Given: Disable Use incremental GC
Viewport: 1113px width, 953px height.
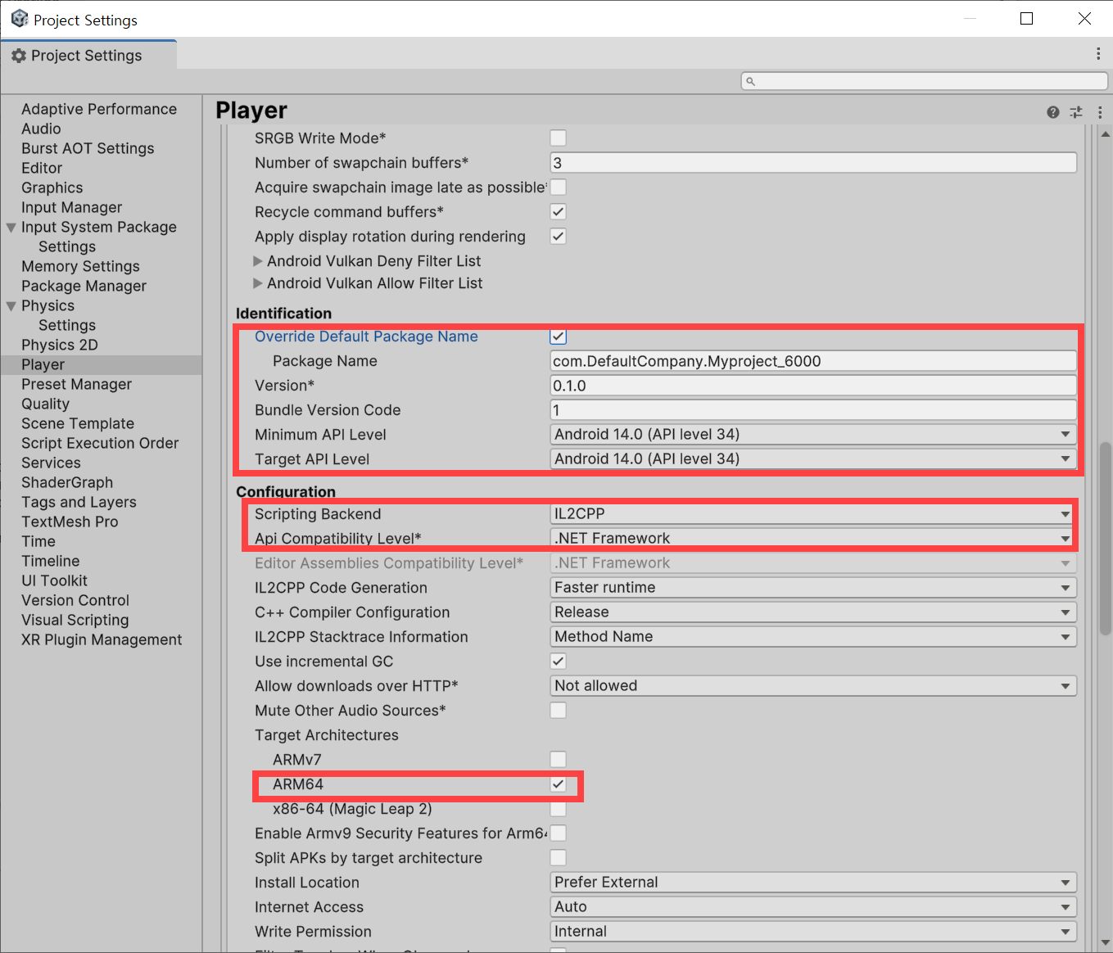Looking at the screenshot, I should (x=559, y=662).
